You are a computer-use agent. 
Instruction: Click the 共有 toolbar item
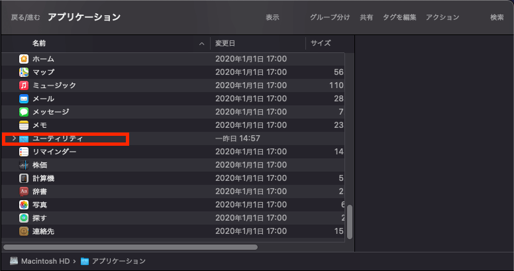[x=366, y=17]
